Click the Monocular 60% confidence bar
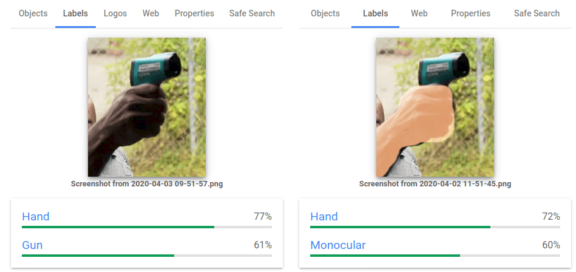The width and height of the screenshot is (576, 272). 435,256
